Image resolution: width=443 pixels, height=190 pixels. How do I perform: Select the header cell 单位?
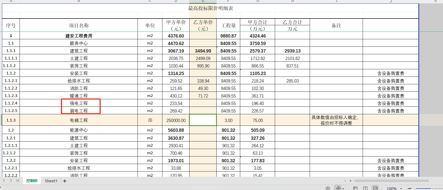(x=150, y=25)
